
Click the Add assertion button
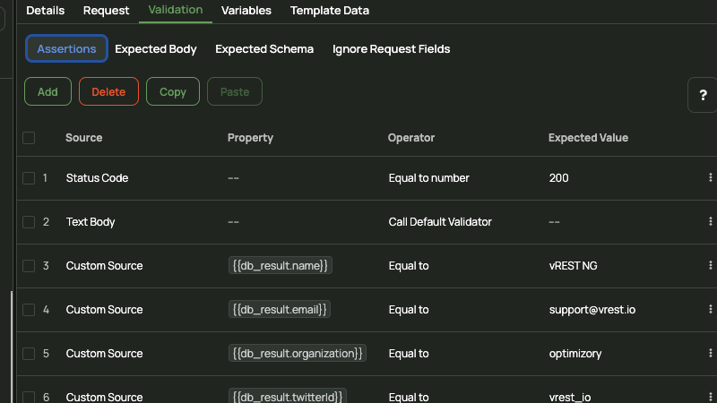(x=48, y=91)
